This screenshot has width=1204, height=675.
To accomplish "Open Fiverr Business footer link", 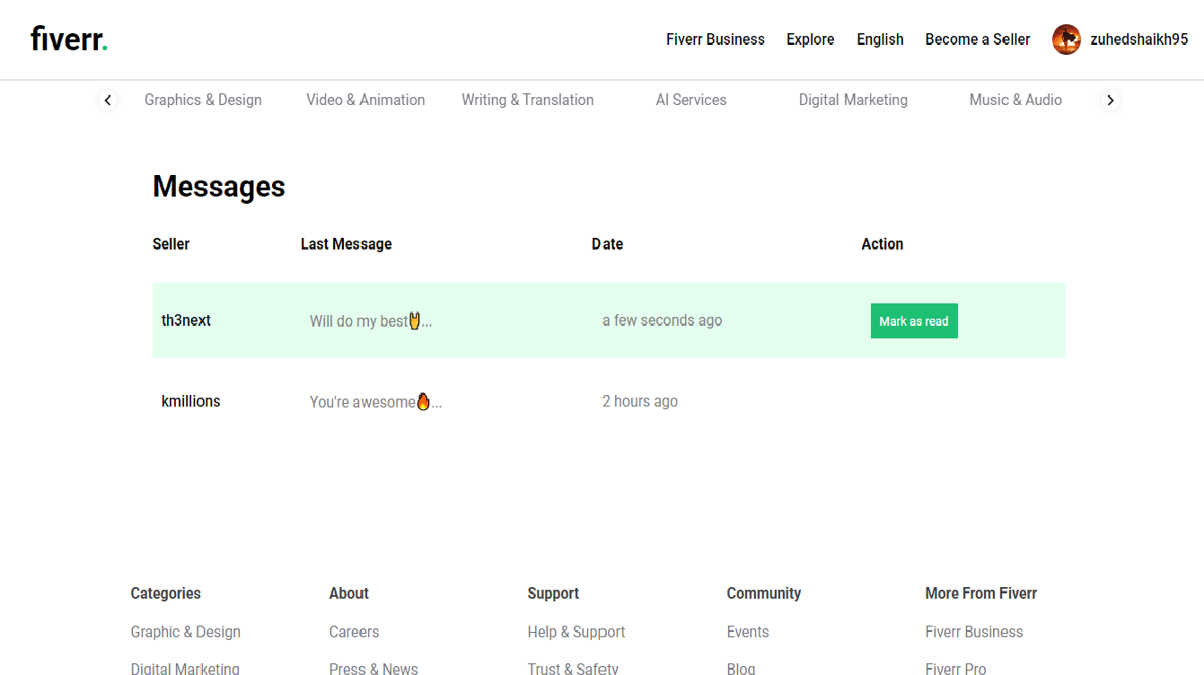I will click(x=974, y=632).
